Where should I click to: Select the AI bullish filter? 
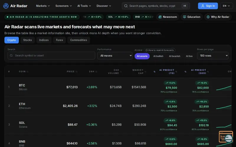pyautogui.click(x=158, y=56)
